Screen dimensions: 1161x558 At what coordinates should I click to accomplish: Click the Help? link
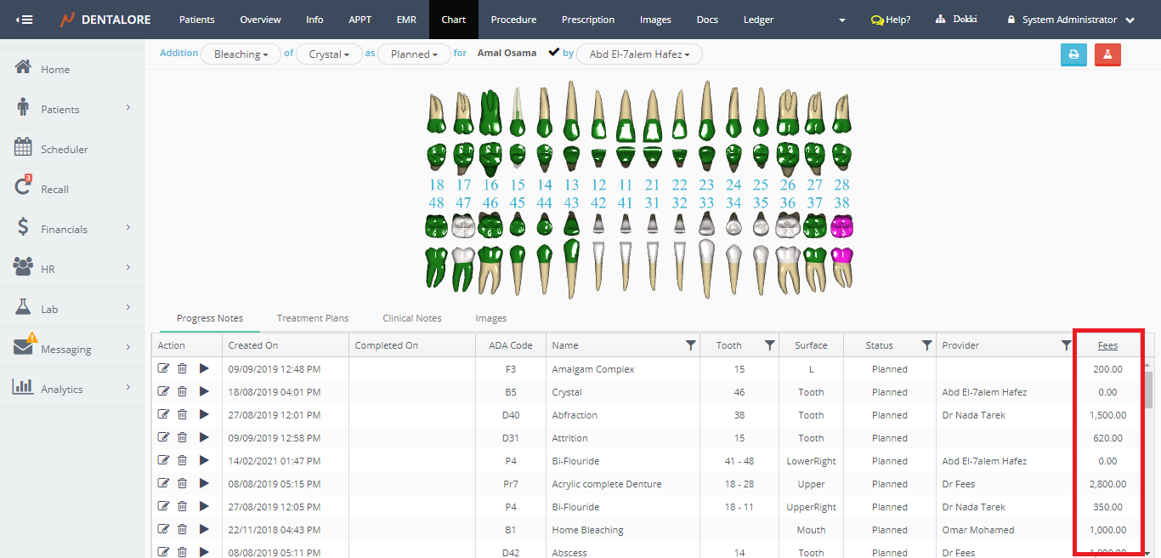tap(891, 20)
